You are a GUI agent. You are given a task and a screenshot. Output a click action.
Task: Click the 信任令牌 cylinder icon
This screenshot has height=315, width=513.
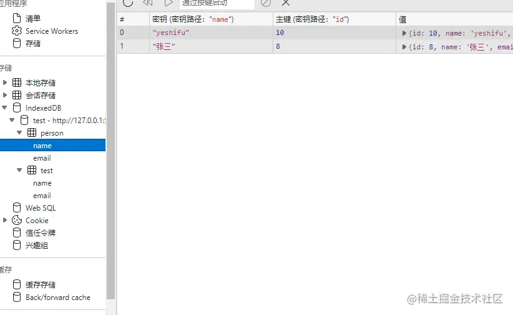(x=17, y=232)
